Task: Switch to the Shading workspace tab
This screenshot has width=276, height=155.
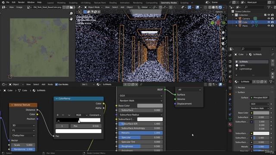Action: click(113, 3)
